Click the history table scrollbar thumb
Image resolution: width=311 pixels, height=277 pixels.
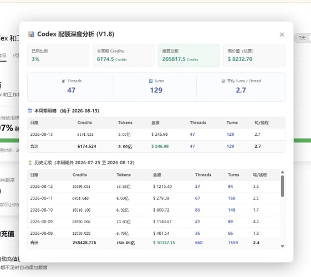(282, 186)
